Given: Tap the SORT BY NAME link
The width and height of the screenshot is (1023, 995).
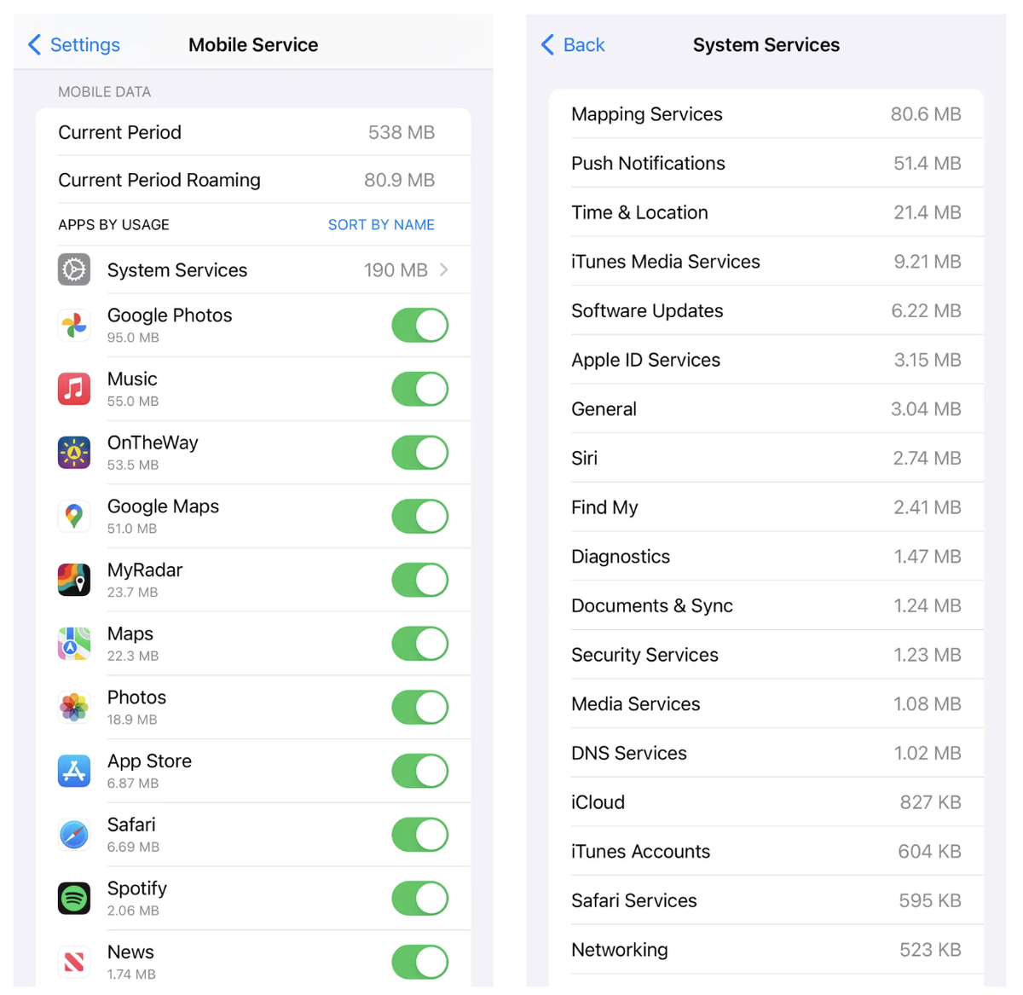Looking at the screenshot, I should pos(381,224).
